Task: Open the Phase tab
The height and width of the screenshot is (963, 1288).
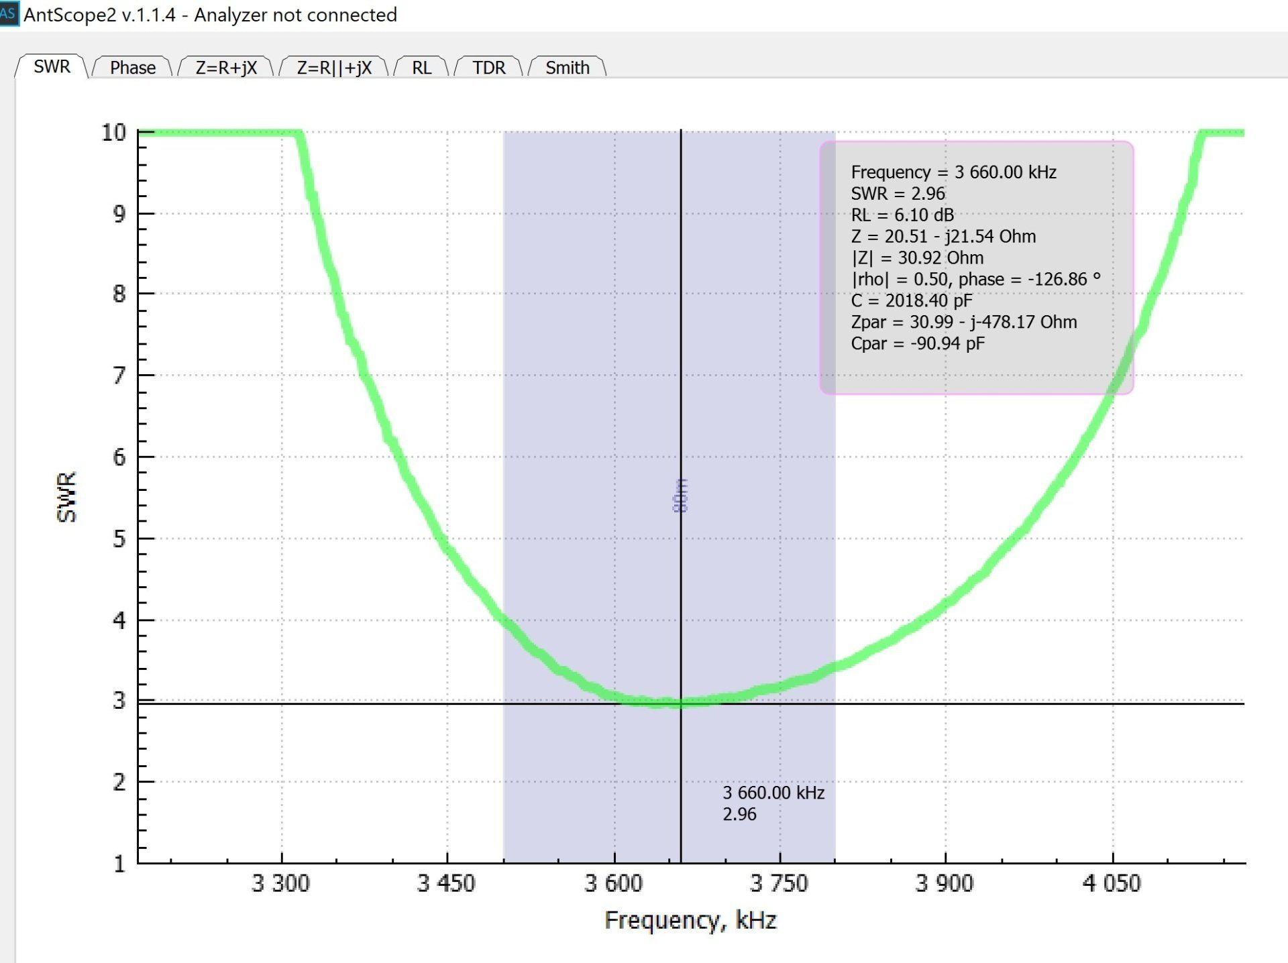Action: point(132,68)
